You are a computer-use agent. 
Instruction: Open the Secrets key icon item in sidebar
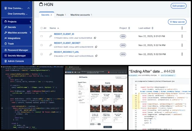point(17,27)
